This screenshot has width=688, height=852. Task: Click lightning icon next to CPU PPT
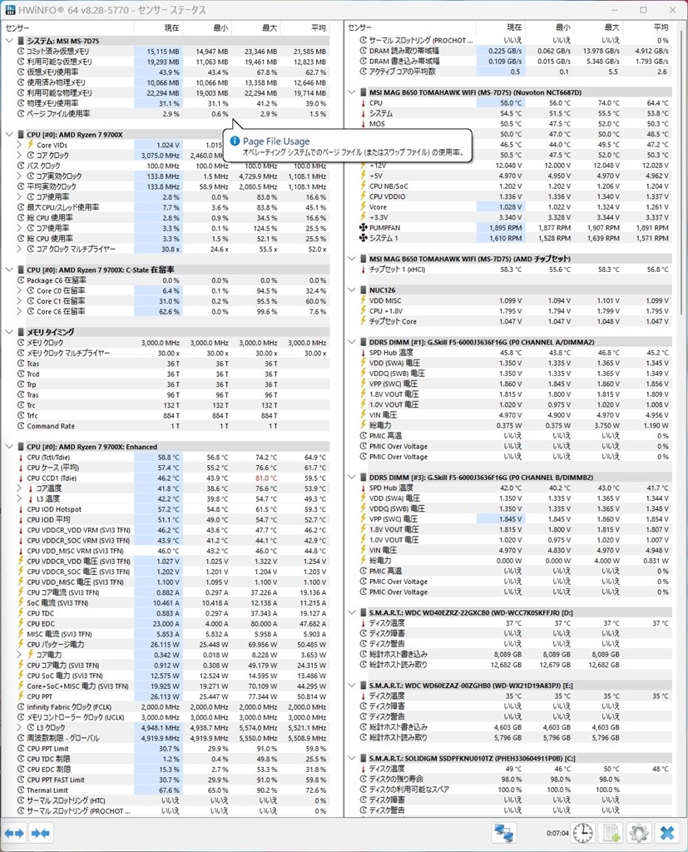(21, 696)
